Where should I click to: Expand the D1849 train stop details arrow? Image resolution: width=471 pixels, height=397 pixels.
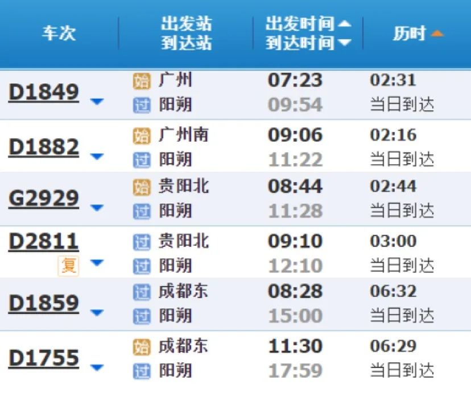97,102
